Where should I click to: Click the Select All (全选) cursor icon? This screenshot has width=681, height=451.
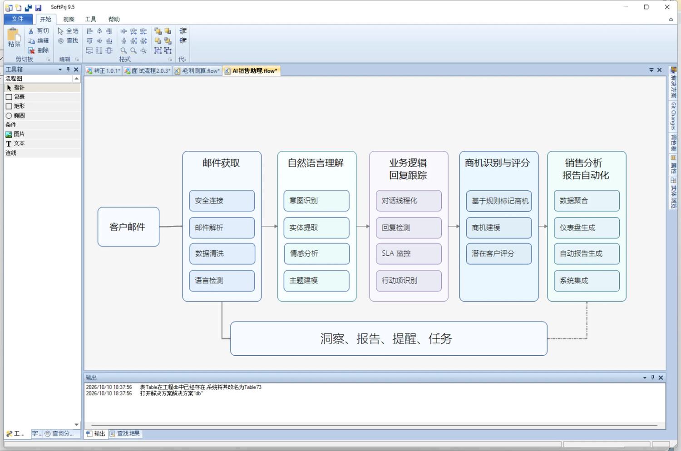(60, 31)
